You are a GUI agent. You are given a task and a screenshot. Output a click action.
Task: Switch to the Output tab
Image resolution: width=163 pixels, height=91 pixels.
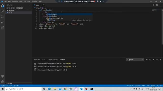[44, 60]
